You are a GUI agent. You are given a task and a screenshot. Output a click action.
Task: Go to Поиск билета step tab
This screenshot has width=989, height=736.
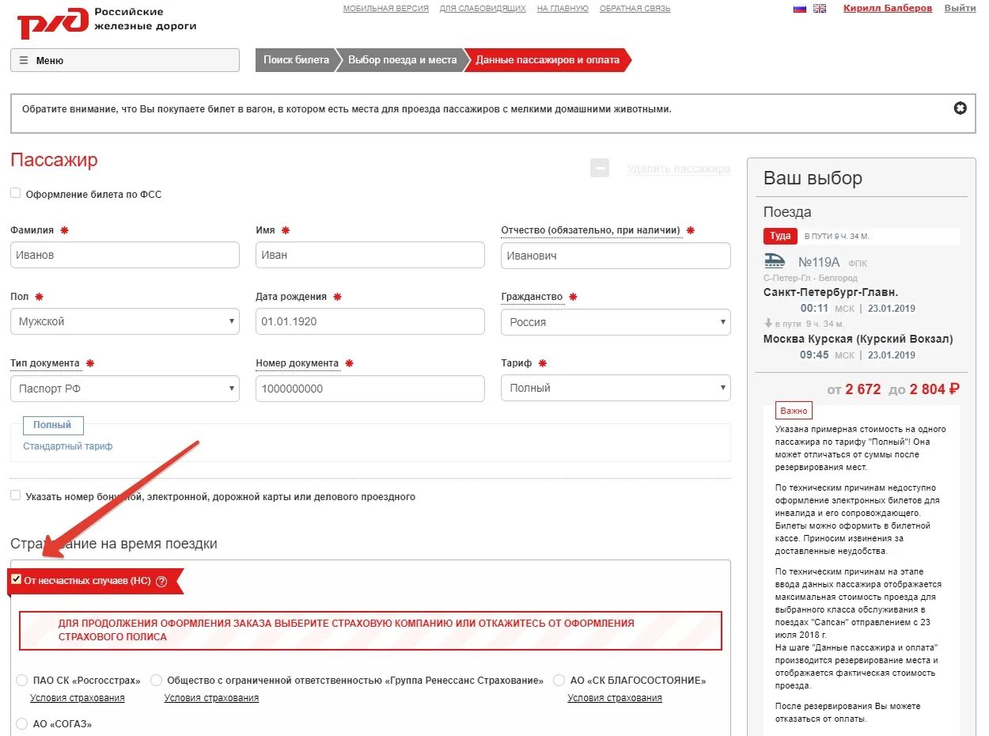pos(296,60)
